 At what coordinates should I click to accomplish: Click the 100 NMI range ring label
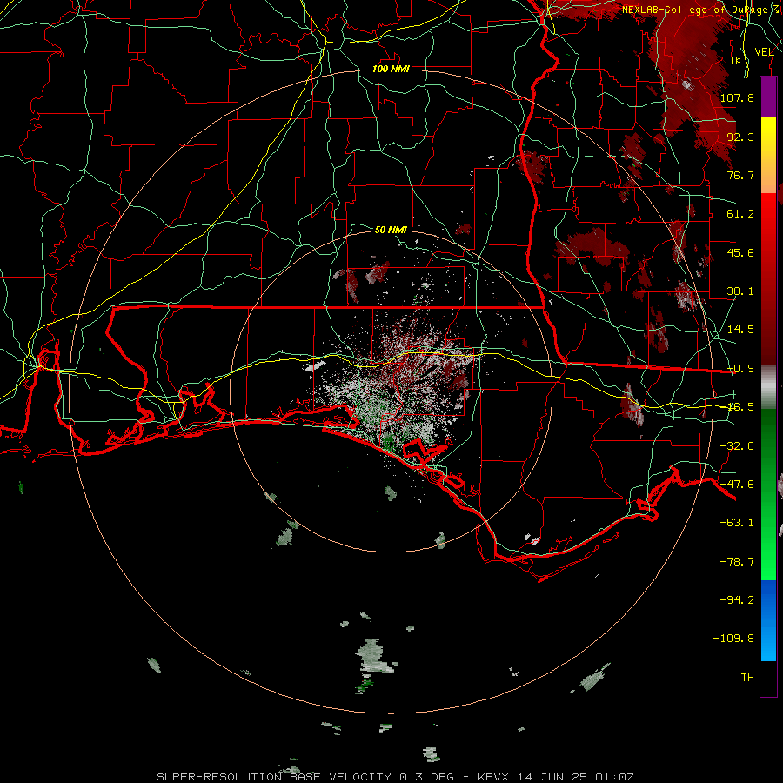coord(391,69)
